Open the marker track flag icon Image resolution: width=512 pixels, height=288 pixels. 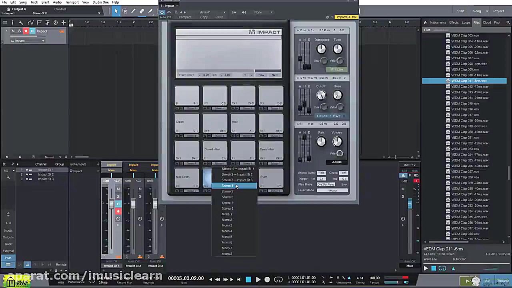pyautogui.click(x=39, y=22)
